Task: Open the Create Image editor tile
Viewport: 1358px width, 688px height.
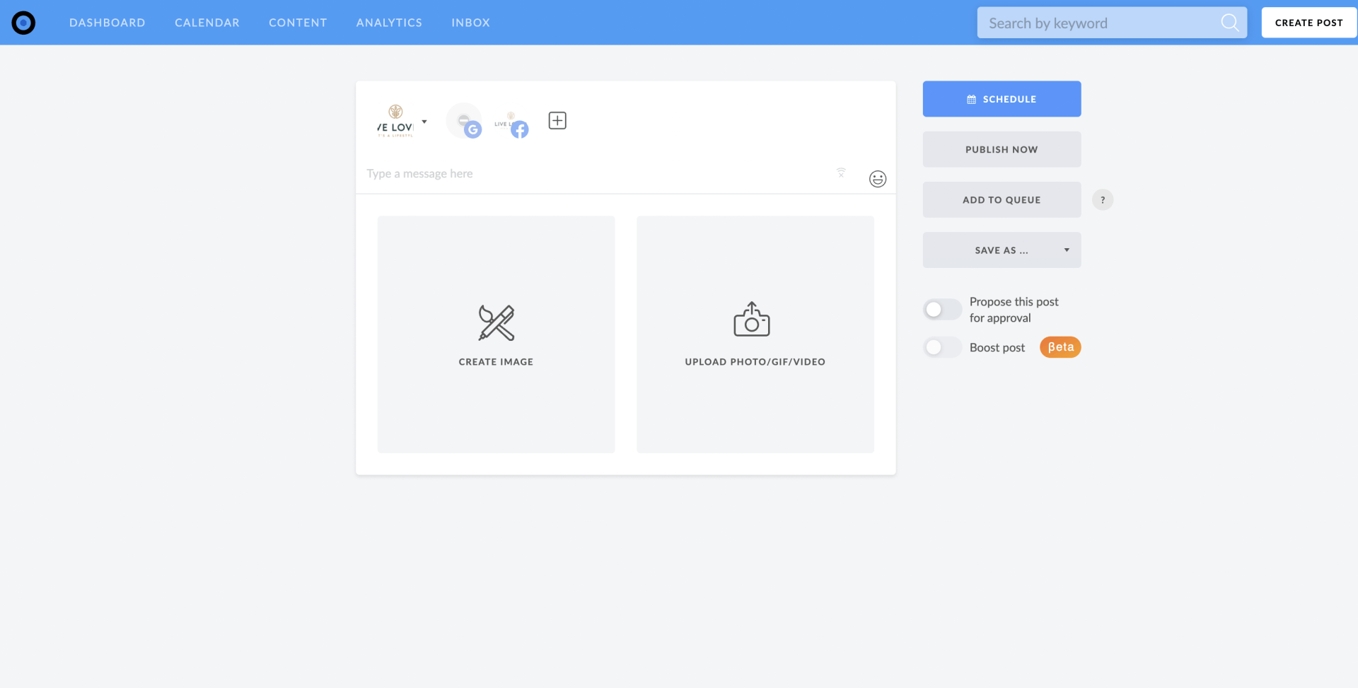Action: pyautogui.click(x=496, y=334)
